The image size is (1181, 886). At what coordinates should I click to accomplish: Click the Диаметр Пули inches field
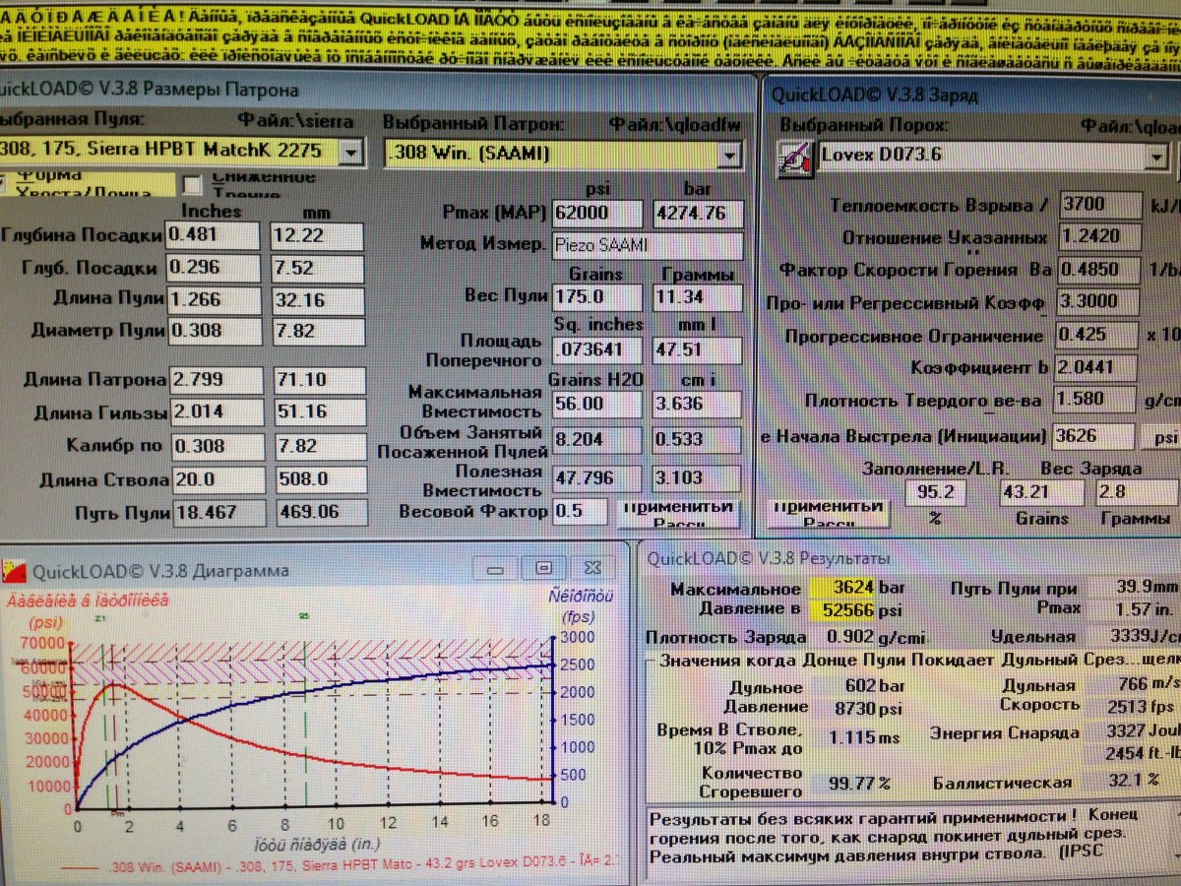coord(215,331)
